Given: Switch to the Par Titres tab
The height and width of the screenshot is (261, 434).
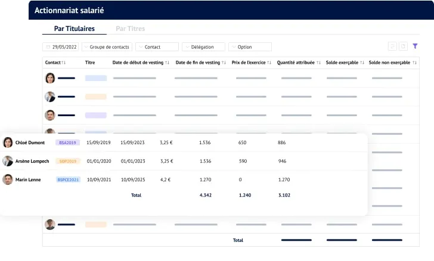Looking at the screenshot, I should [x=131, y=29].
